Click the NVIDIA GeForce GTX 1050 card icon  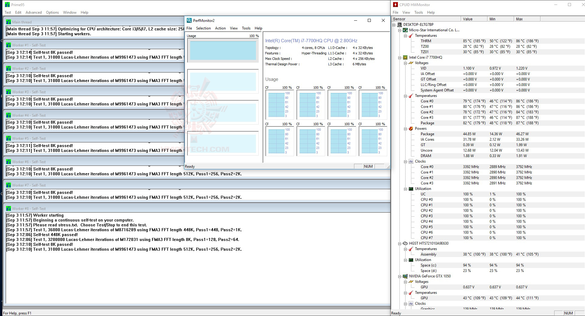[405, 276]
